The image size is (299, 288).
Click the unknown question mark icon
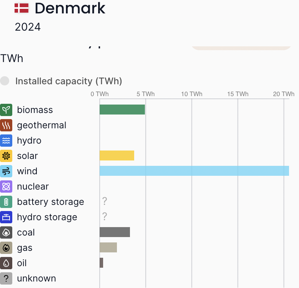(6, 278)
